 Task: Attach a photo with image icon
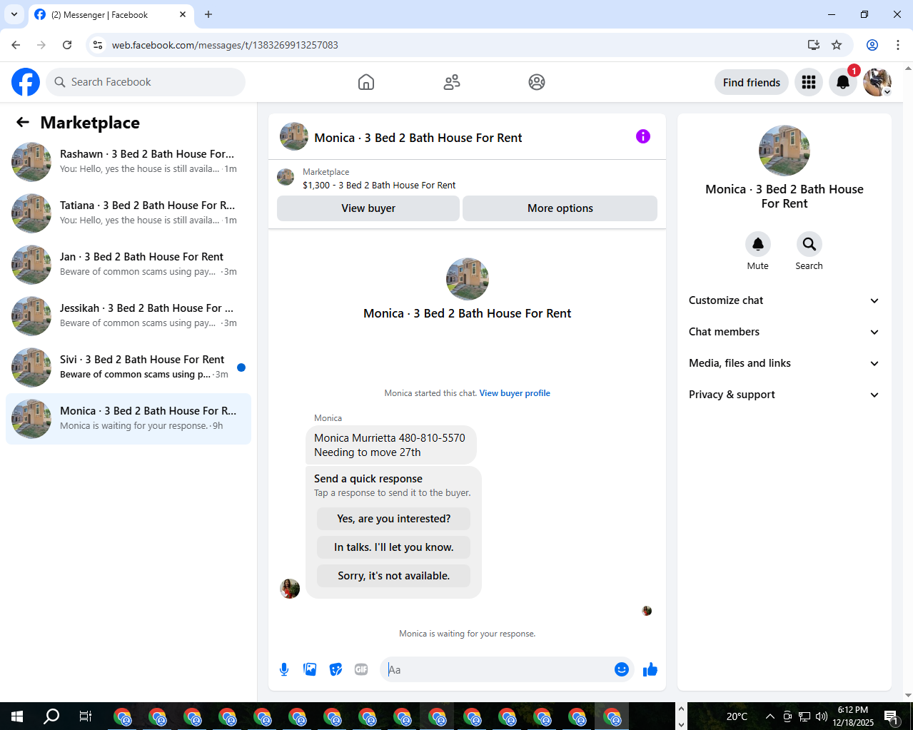point(310,669)
